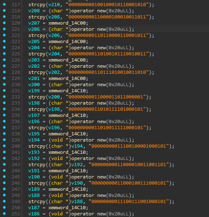Select binary string literal on line 234
209x217 pixels.
tap(106, 109)
